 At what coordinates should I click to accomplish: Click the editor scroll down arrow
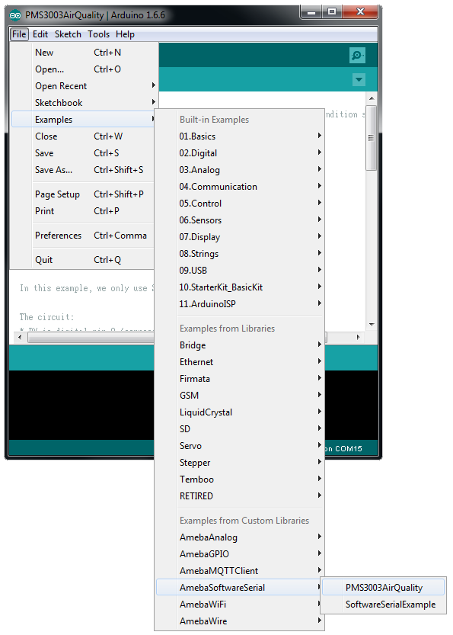(372, 325)
